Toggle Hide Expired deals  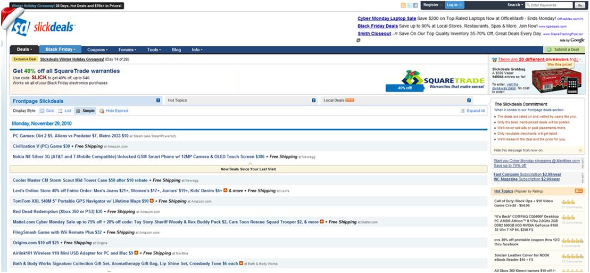pyautogui.click(x=114, y=111)
